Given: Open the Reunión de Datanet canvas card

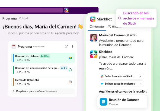Looking at the screenshot, I should click(122, 102).
